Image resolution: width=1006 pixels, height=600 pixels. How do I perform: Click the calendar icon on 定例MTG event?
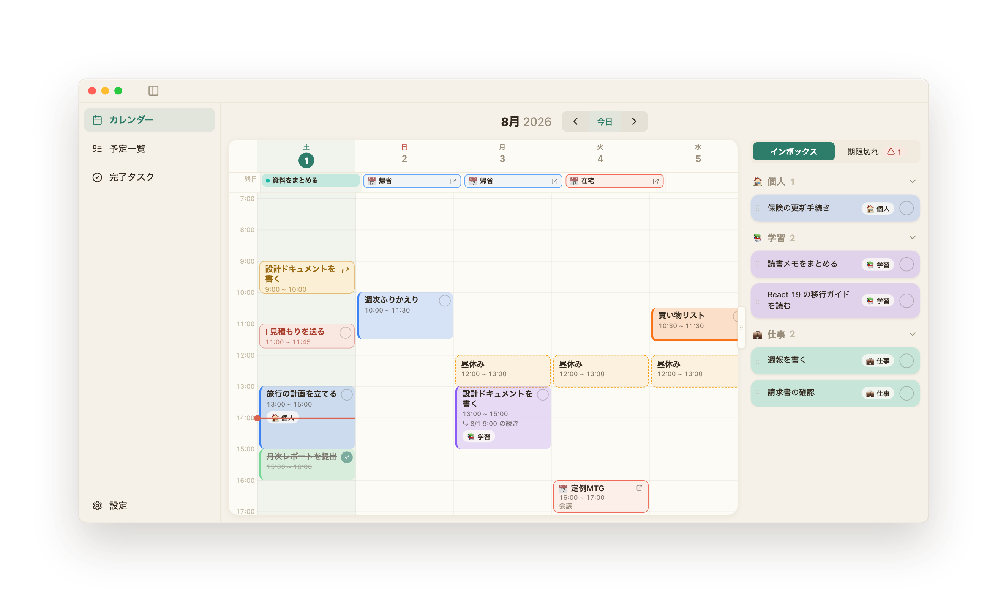563,488
